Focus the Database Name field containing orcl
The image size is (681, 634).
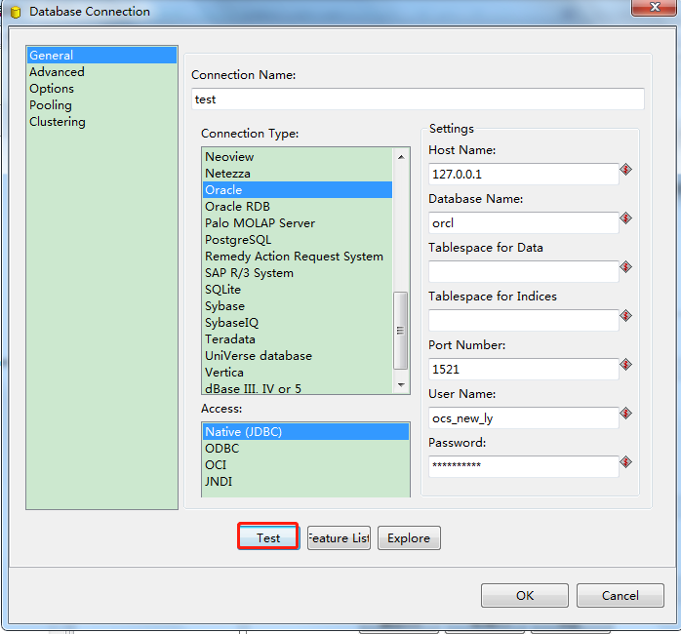coord(523,222)
